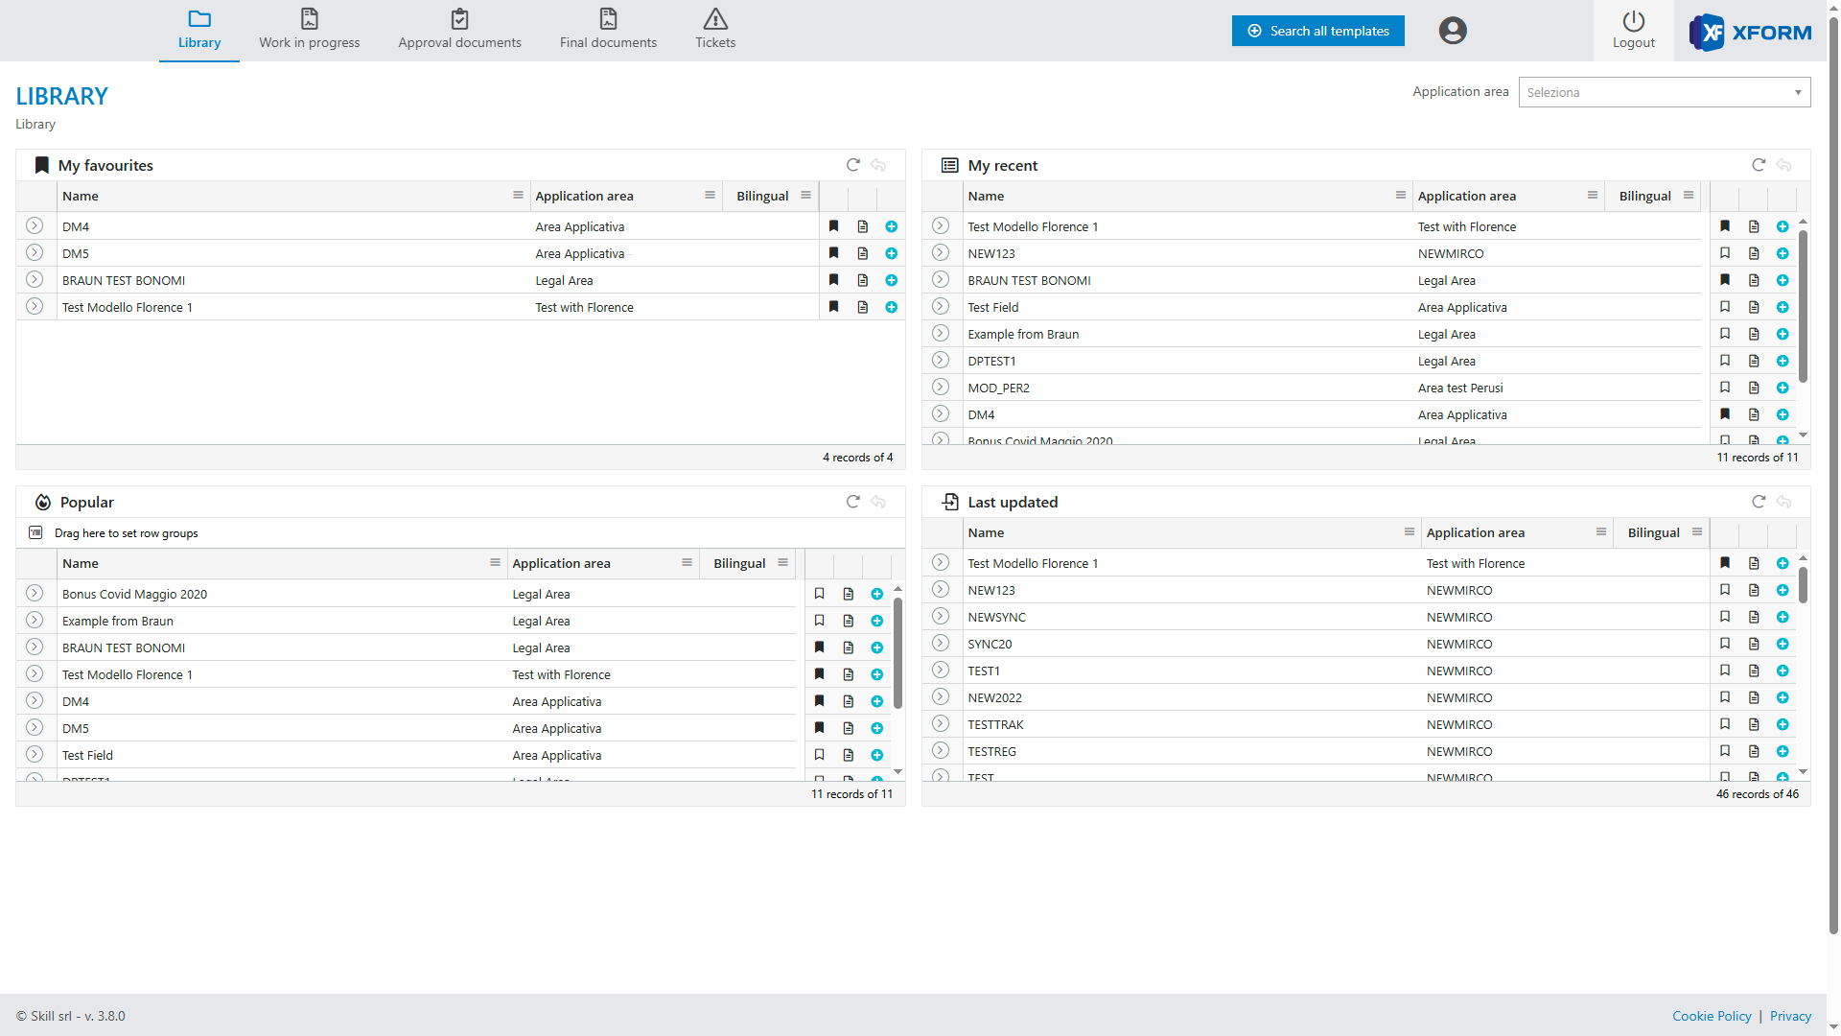Screen dimensions: 1841x1036
Task: Open document preview for DPTEST1 in My recent
Action: tap(1754, 361)
